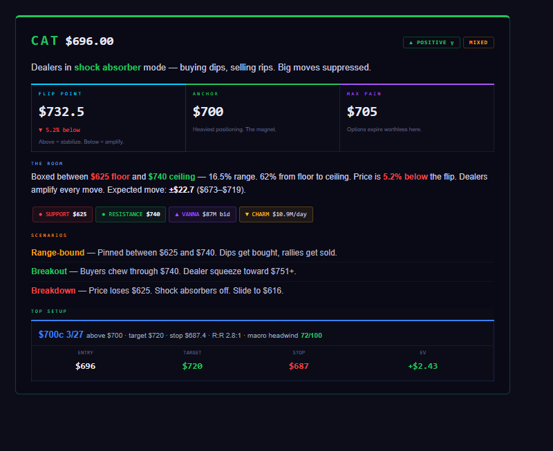
Task: Click the Breakout scenario row
Action: [263, 271]
